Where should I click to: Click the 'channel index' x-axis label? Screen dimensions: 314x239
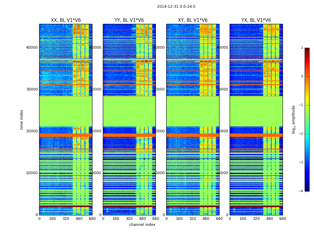[x=142, y=225]
